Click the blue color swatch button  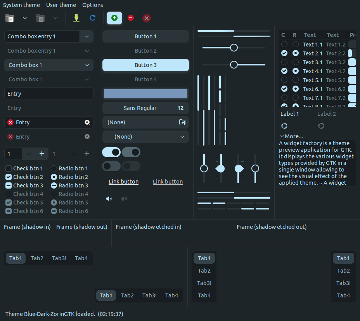[145, 94]
